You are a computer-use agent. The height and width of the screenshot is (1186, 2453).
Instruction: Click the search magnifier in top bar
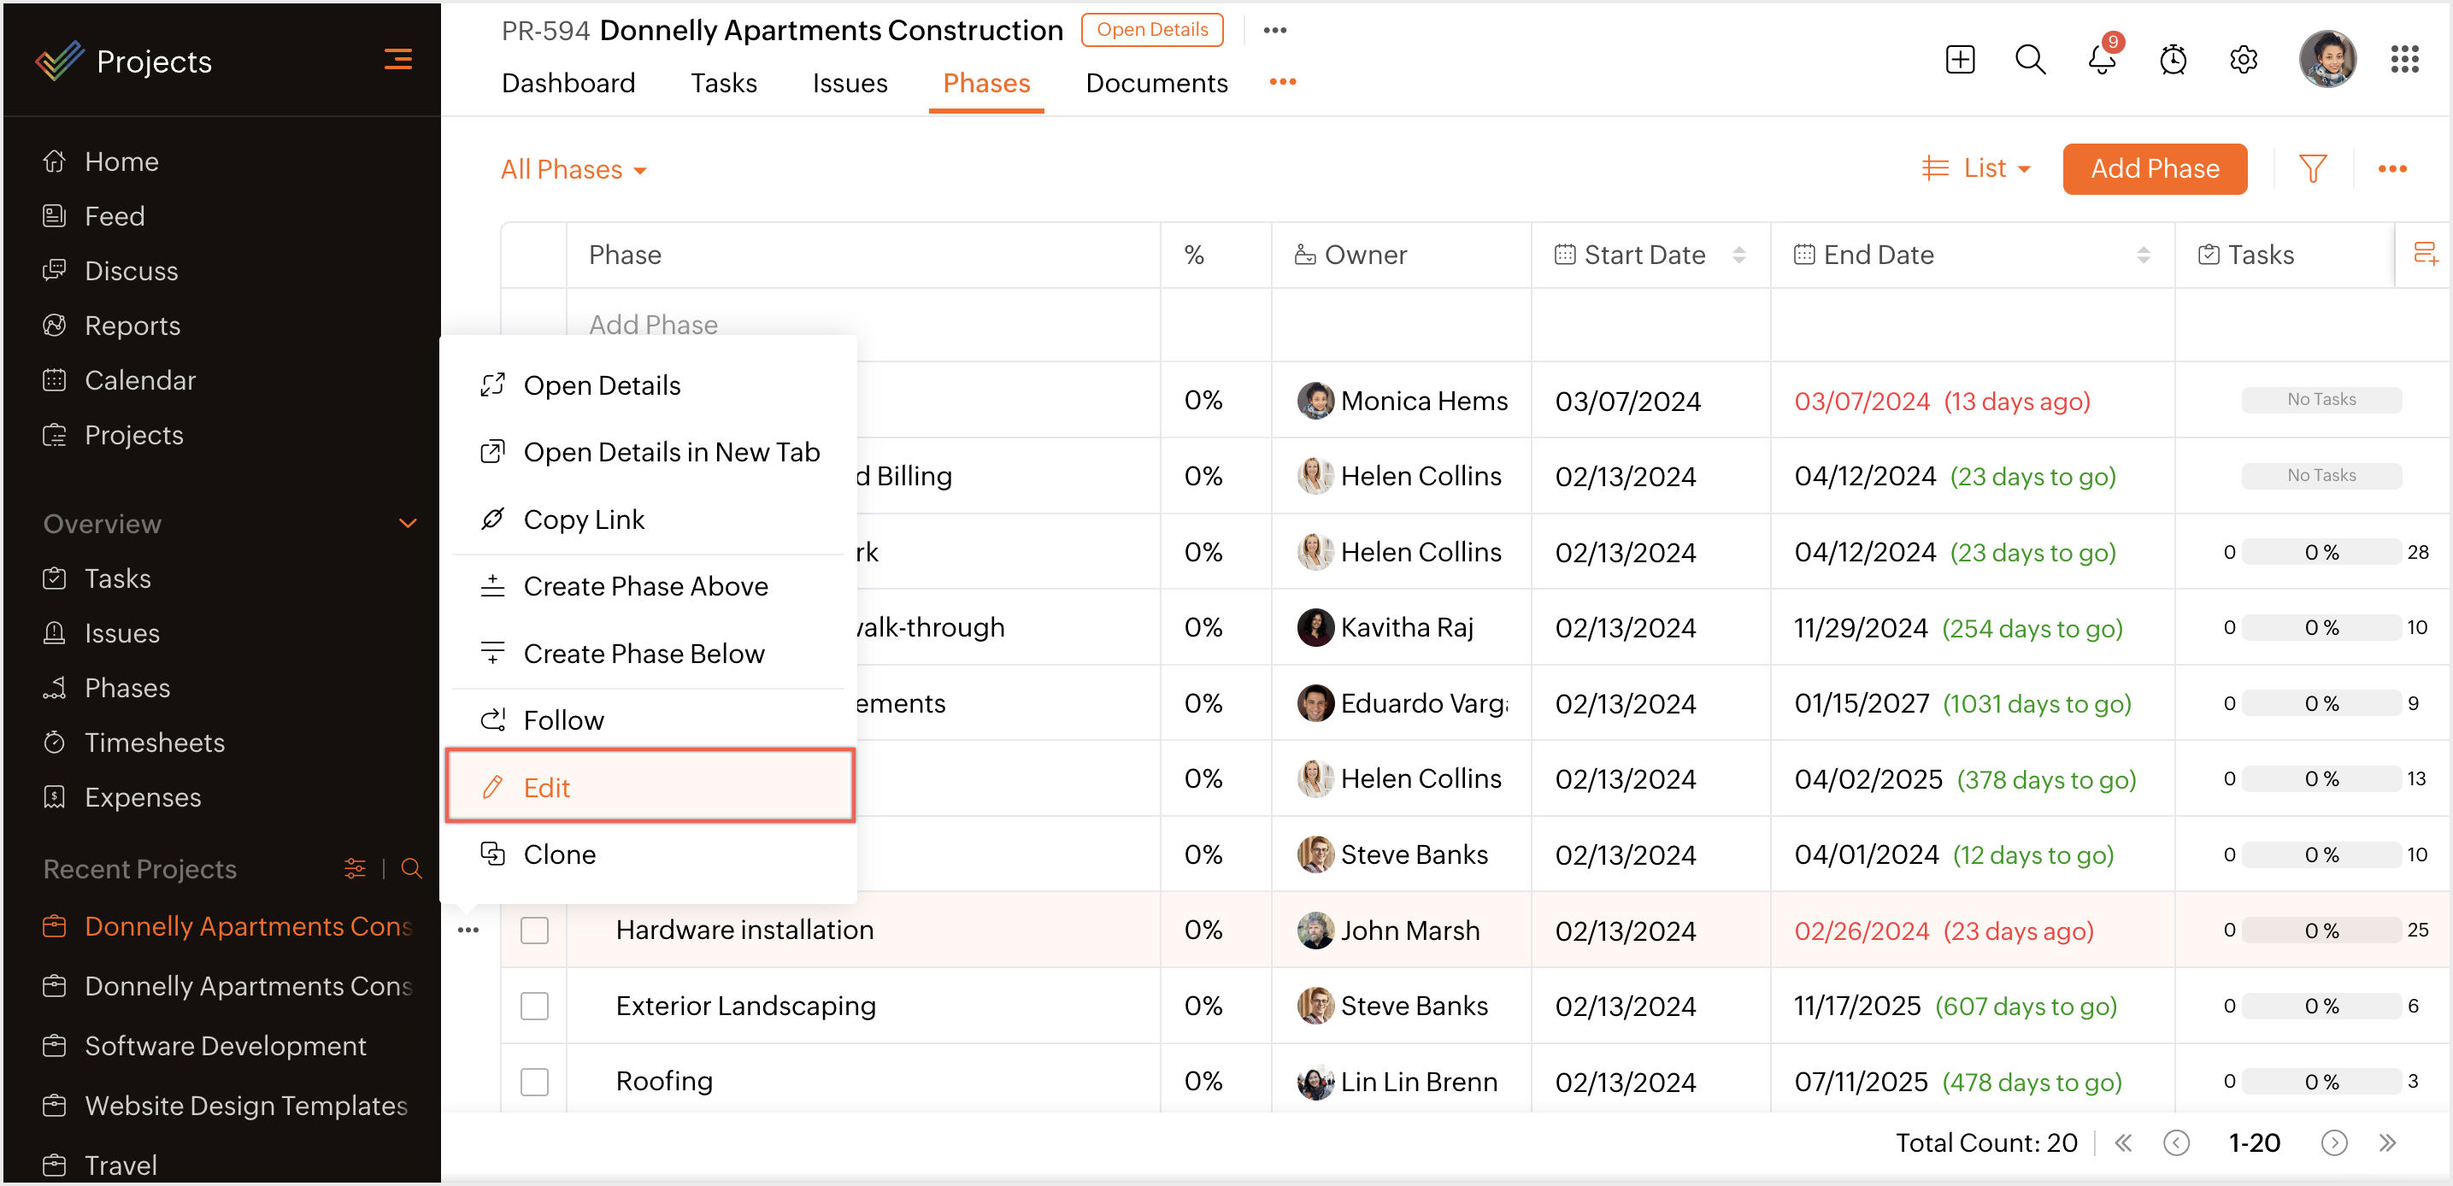click(x=2029, y=61)
